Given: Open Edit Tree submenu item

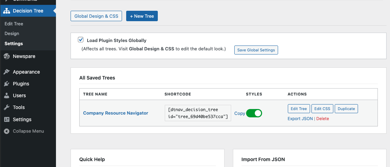Looking at the screenshot, I should click(14, 24).
